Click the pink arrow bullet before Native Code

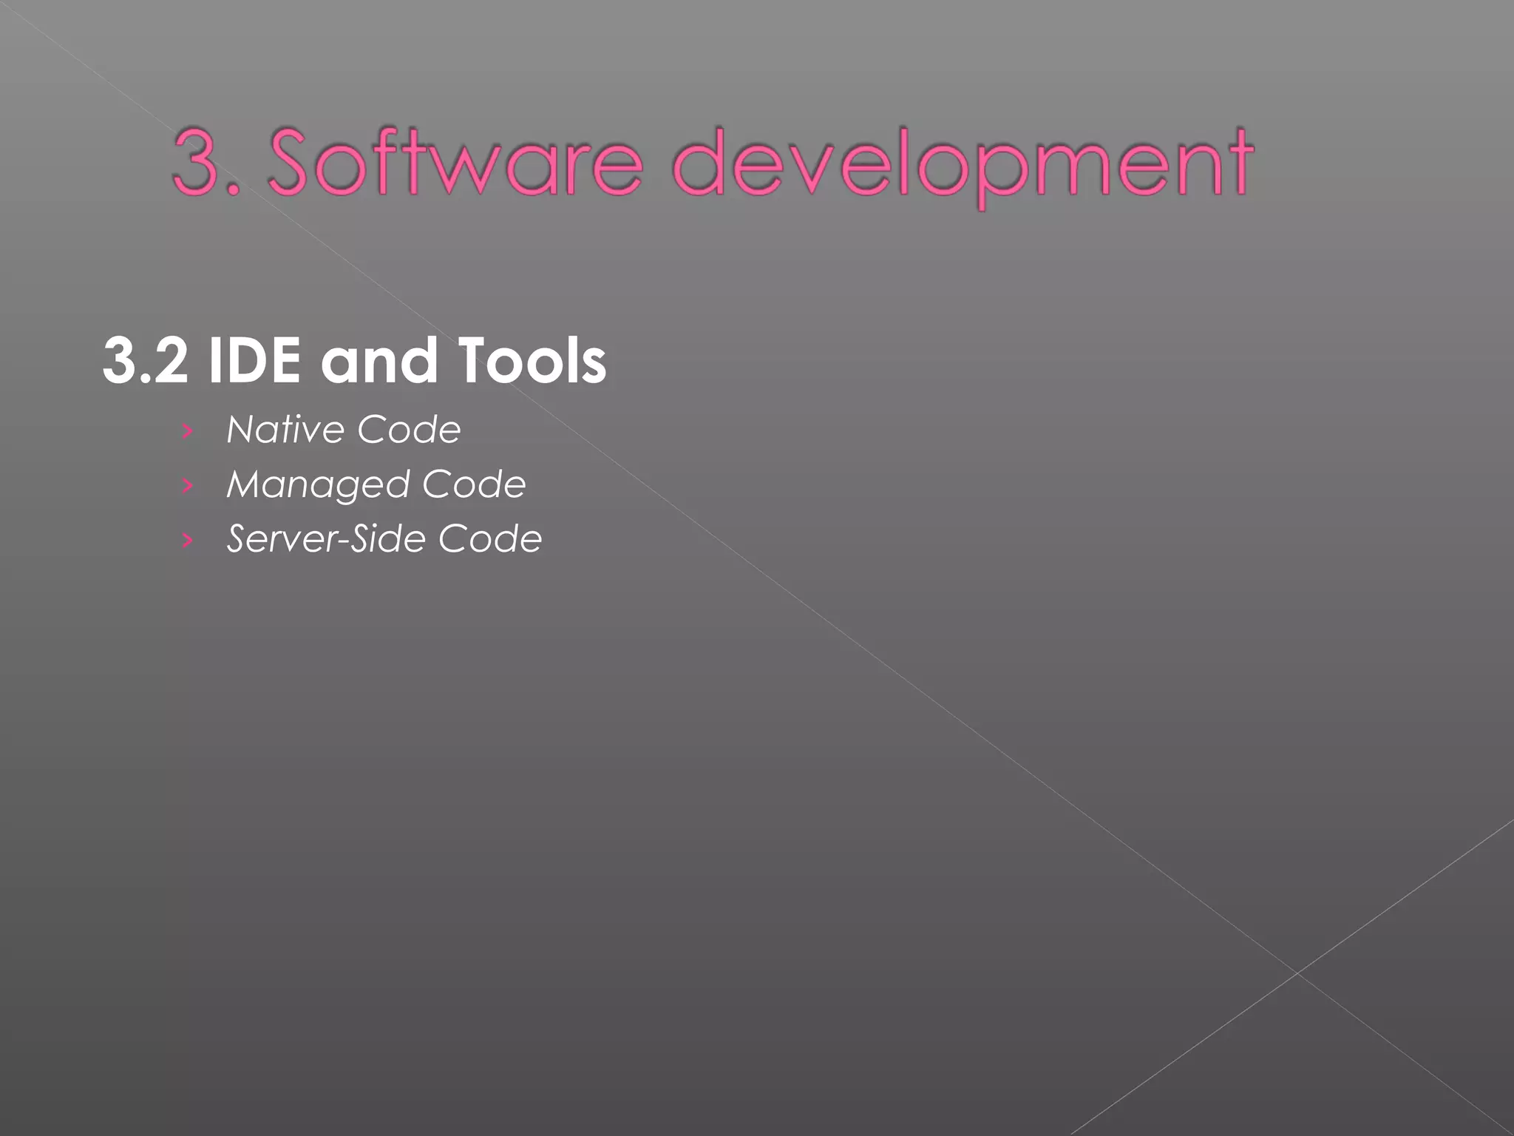pos(188,431)
